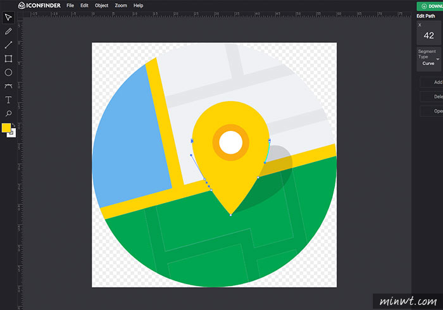The image size is (443, 310).
Task: Click the yellow fill color swatch
Action: tap(6, 128)
